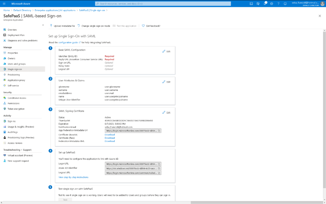Open Self-service in sidebar

click(x=13, y=85)
